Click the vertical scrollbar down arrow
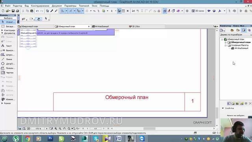Screen dimensions: 252x142 [x=217, y=125]
